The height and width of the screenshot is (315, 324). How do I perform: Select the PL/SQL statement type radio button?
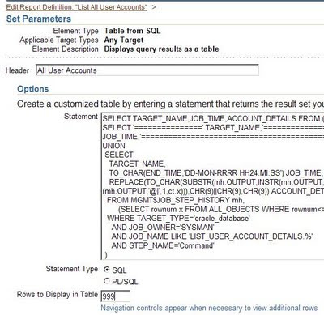click(107, 281)
